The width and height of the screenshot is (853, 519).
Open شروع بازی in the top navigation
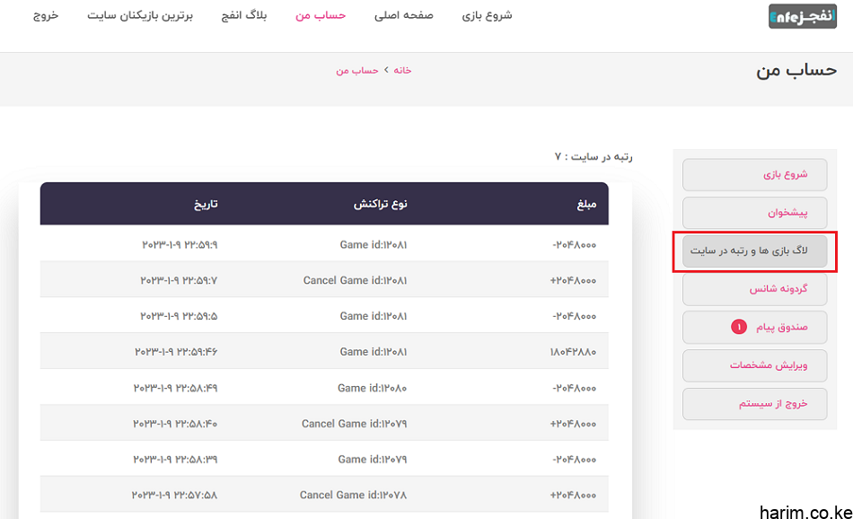[487, 15]
